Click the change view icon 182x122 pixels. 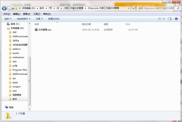(160, 19)
